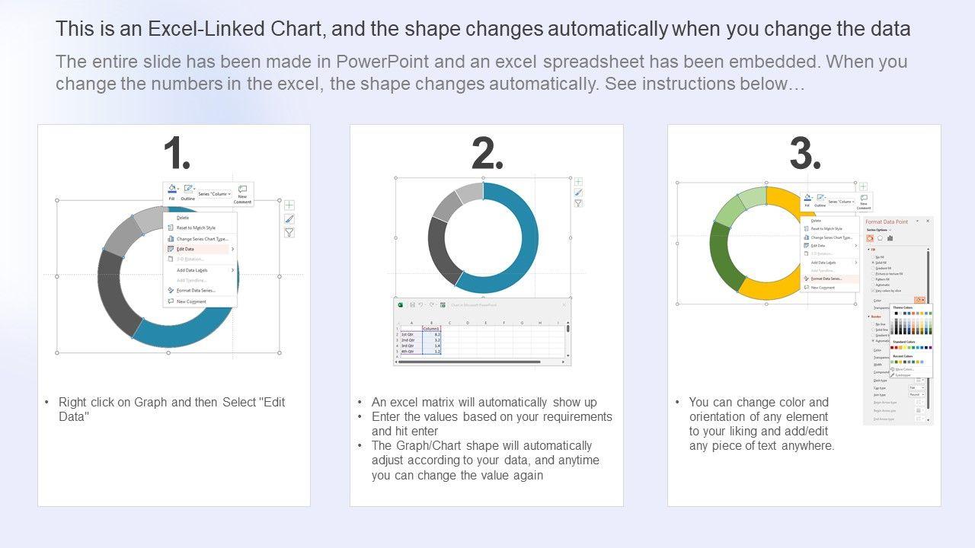Image resolution: width=975 pixels, height=548 pixels.
Task: Click the Fill paint bucket in panel 1
Action: (x=172, y=190)
